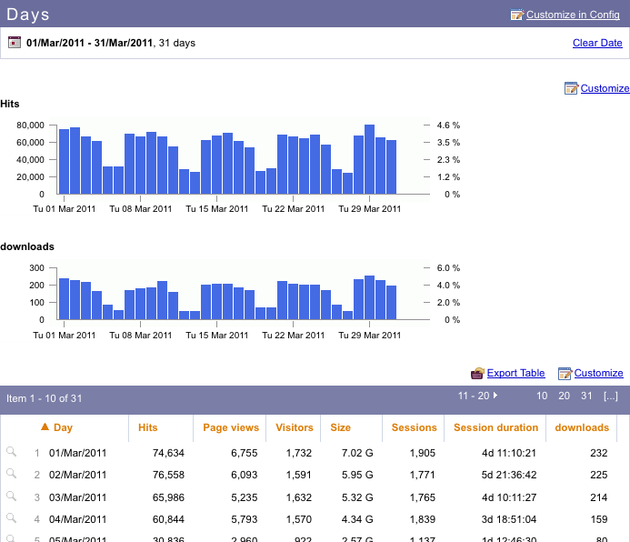
Task: Sort the table by Day column
Action: point(63,427)
